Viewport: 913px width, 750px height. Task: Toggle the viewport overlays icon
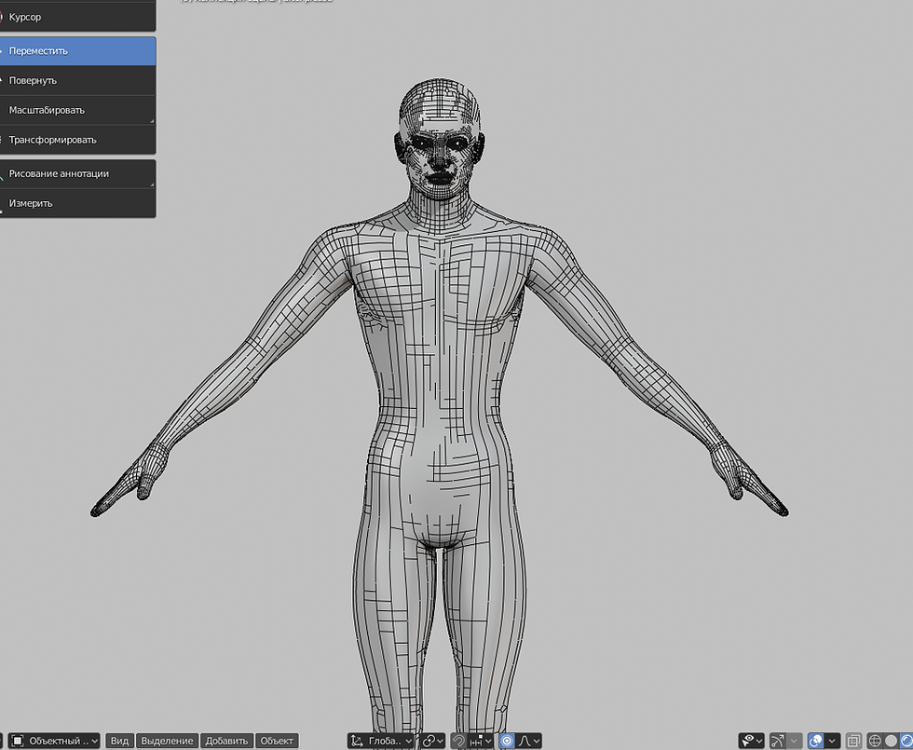click(816, 741)
